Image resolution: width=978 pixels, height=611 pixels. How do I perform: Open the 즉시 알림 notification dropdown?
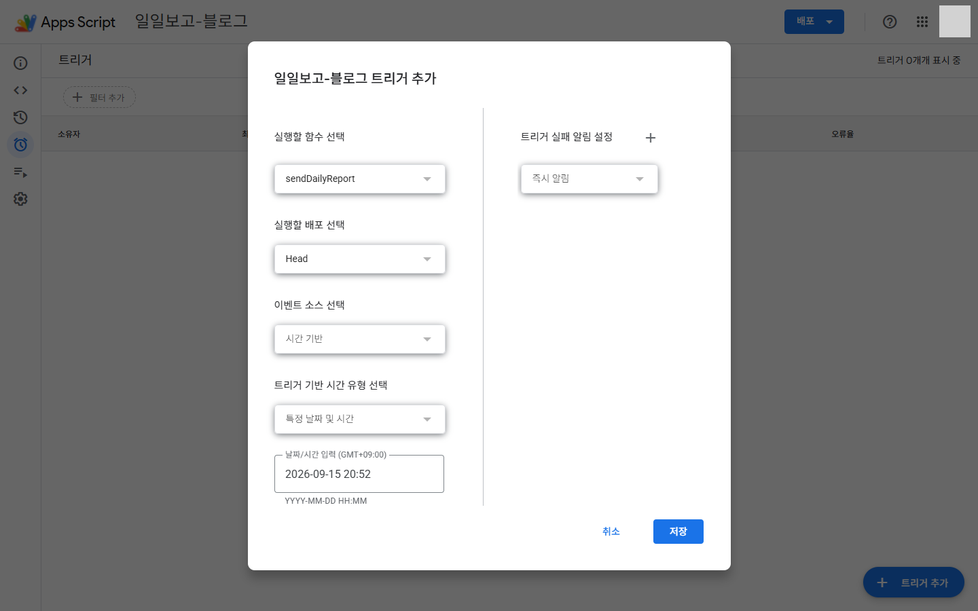(x=590, y=179)
